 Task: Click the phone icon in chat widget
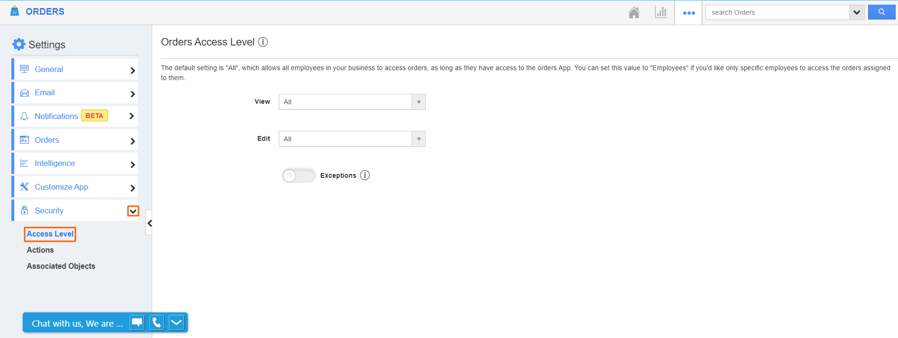[157, 323]
